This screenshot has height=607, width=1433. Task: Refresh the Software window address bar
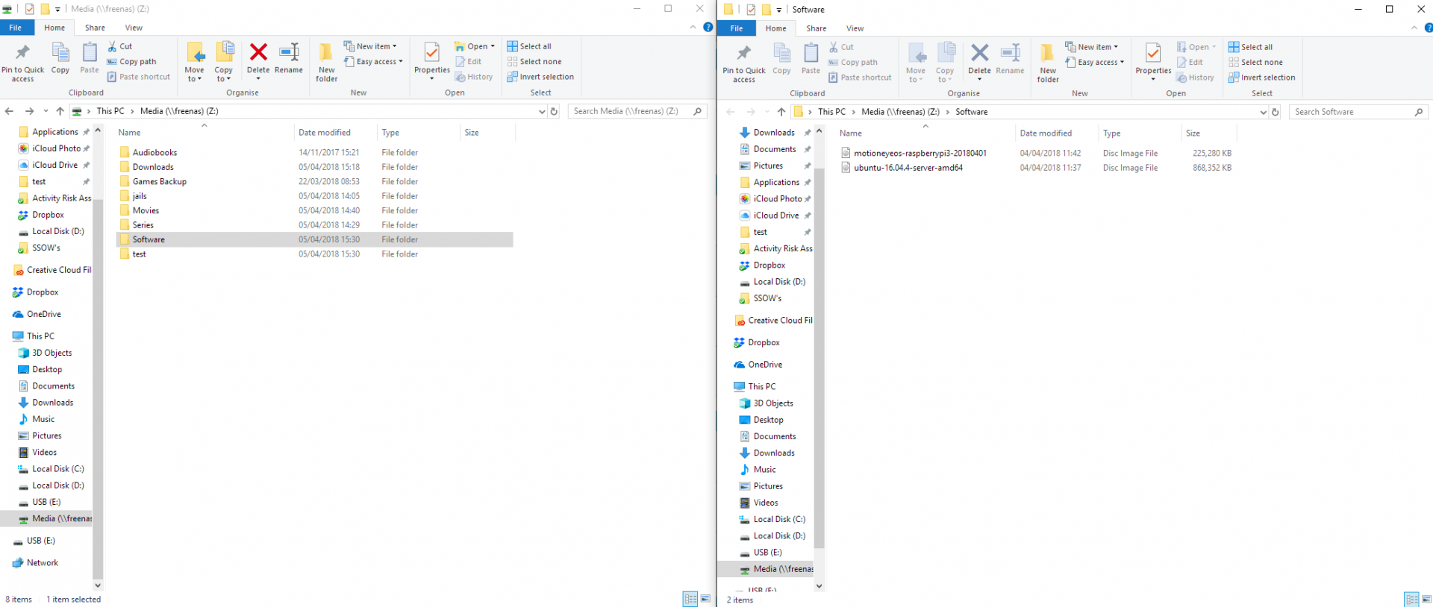tap(1275, 112)
